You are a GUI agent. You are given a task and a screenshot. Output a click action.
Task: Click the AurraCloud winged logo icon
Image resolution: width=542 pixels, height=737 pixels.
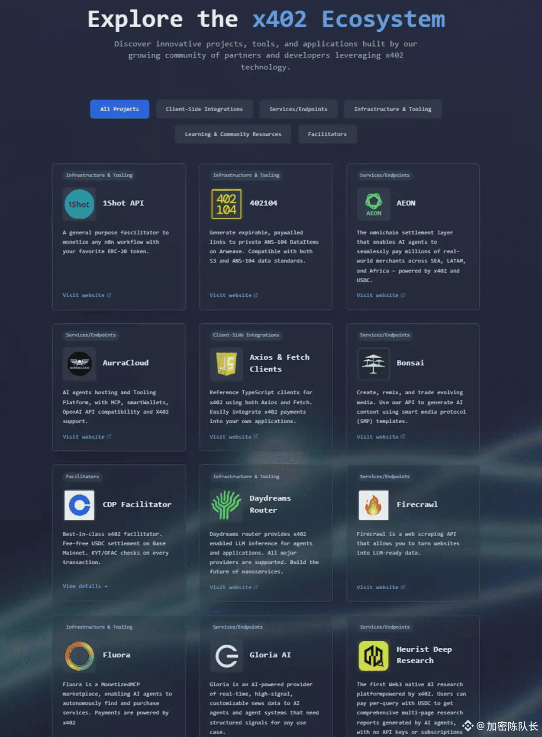(x=79, y=364)
